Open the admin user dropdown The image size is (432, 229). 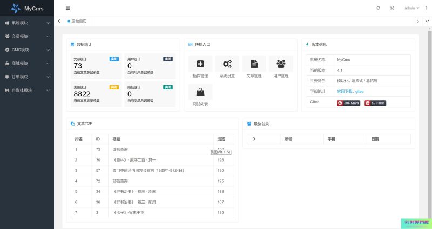(x=411, y=8)
